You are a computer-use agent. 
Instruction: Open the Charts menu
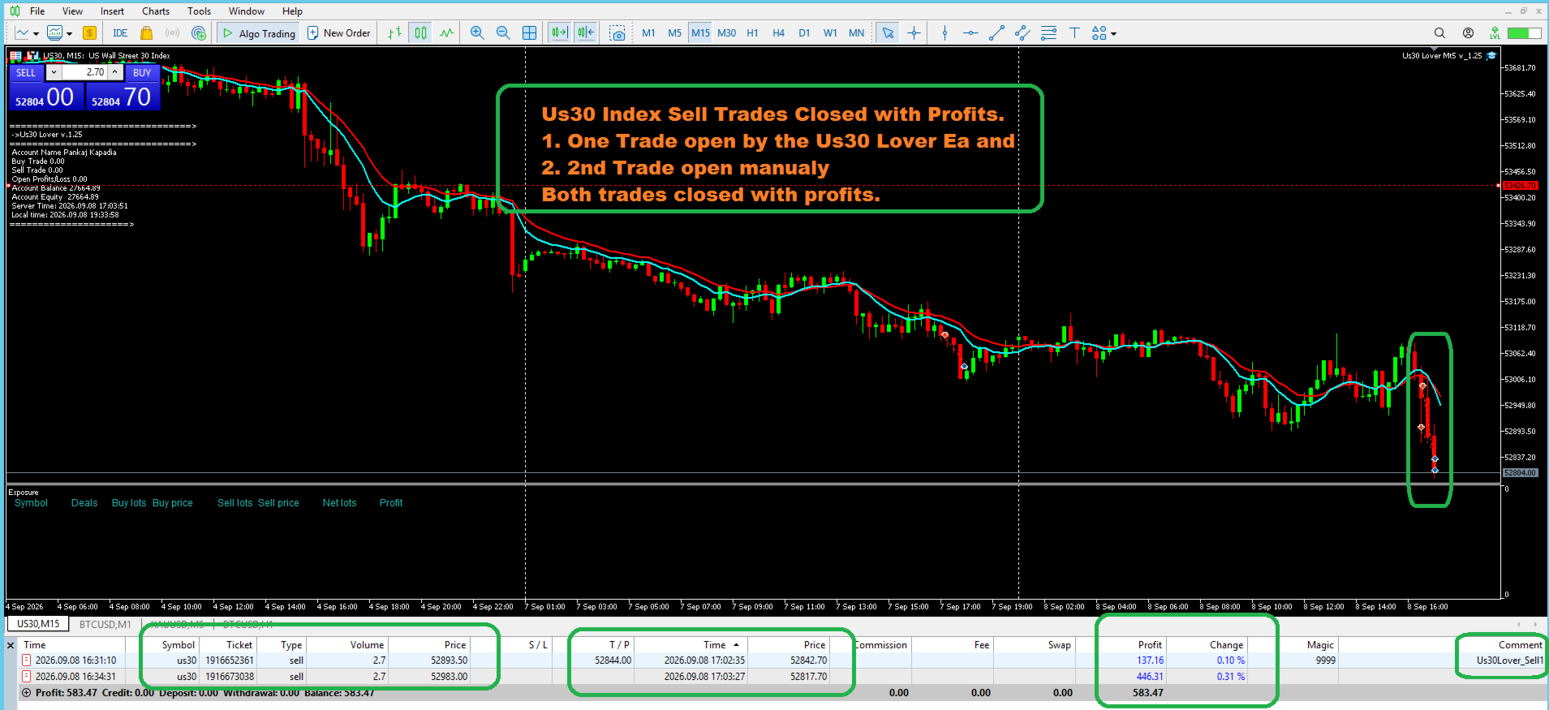[156, 11]
